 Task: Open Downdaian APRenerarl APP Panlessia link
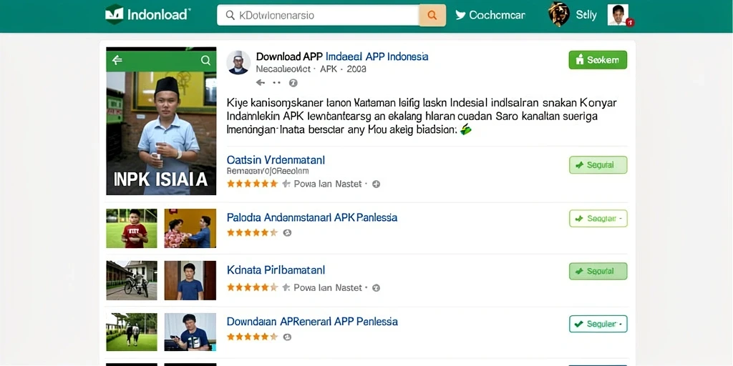pos(312,322)
